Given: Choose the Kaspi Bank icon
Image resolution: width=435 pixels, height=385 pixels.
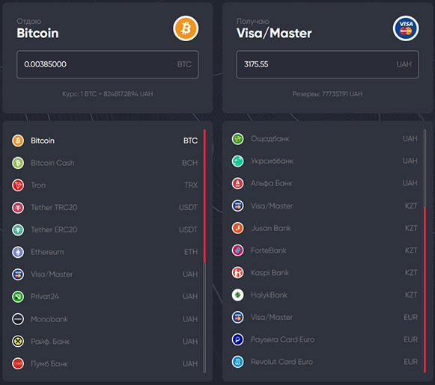Looking at the screenshot, I should coord(238,273).
